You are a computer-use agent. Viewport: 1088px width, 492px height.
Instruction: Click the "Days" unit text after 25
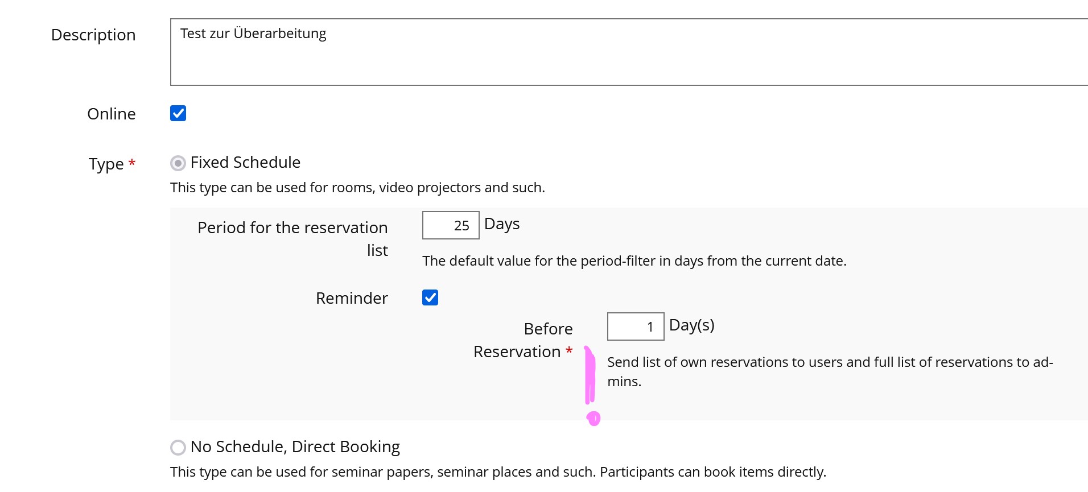(502, 224)
